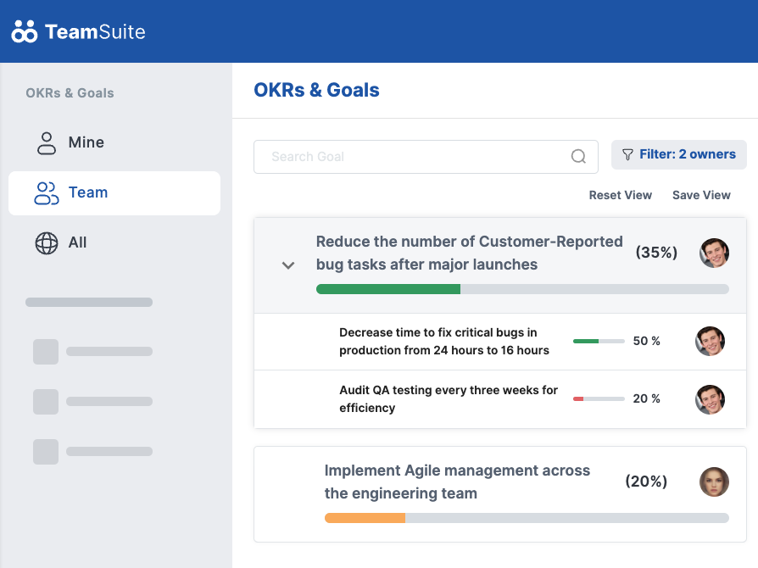Viewport: 758px width, 568px height.
Task: Click owner avatar on the 50 % row
Action: (710, 342)
